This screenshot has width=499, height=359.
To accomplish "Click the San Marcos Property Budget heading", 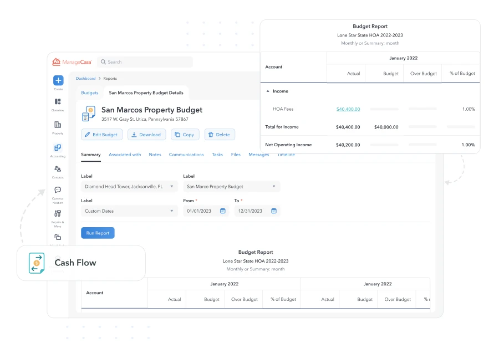I will click(152, 110).
